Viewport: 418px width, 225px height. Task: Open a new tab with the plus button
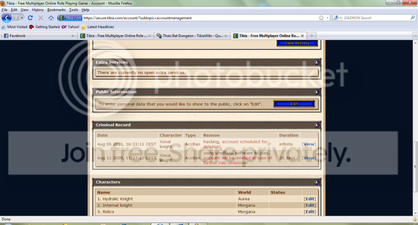312,36
